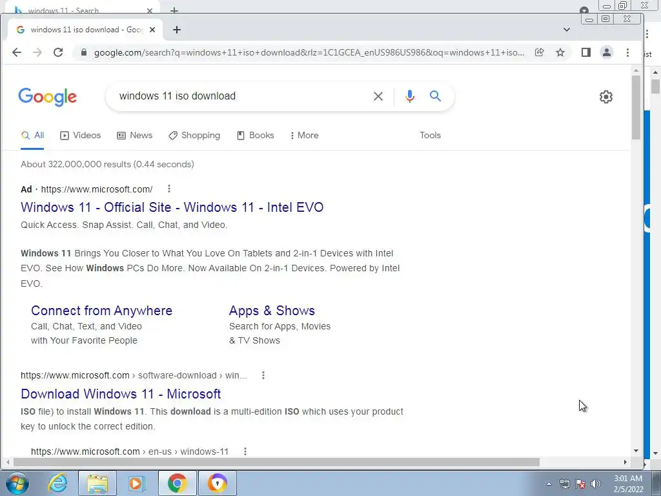Open network tray icon
The height and width of the screenshot is (496, 661).
[x=564, y=484]
